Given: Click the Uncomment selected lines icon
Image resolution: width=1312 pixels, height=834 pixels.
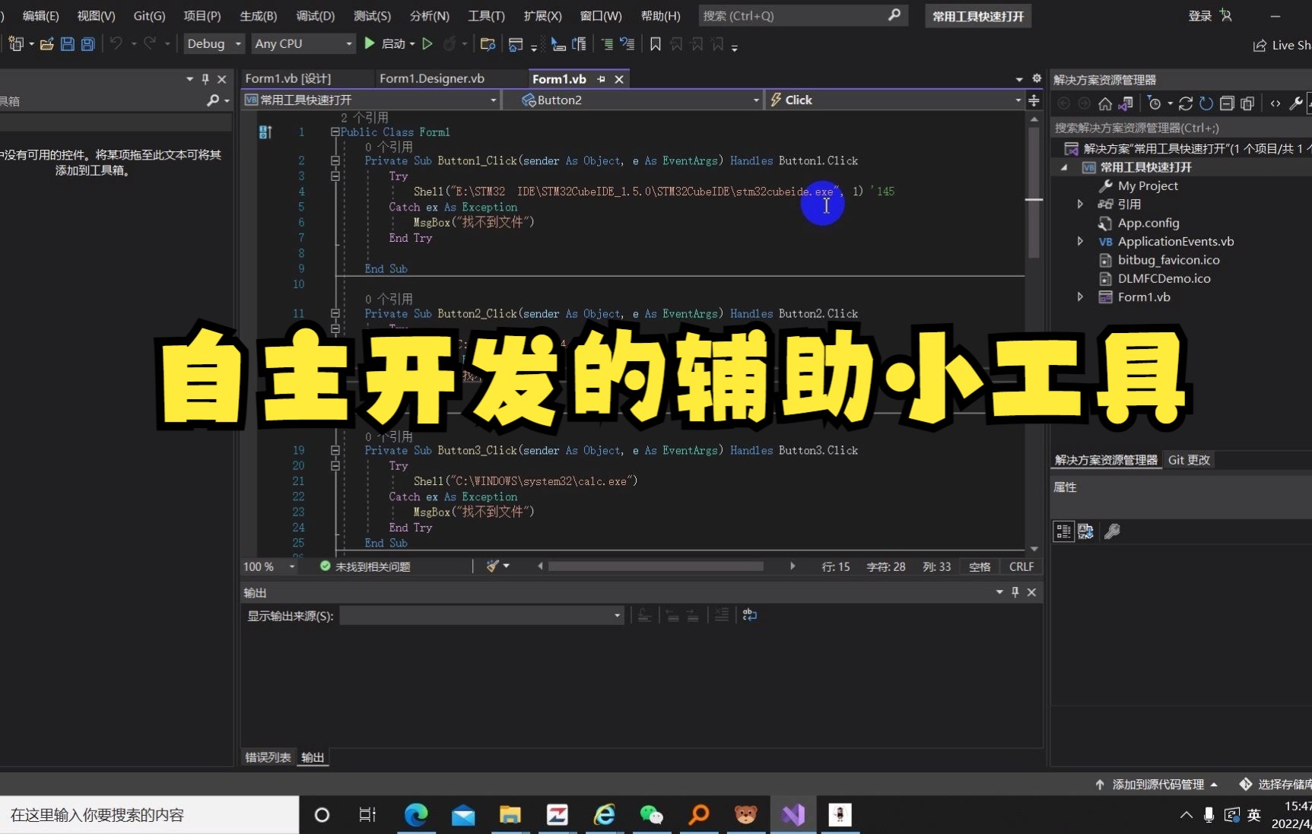Looking at the screenshot, I should coord(627,44).
